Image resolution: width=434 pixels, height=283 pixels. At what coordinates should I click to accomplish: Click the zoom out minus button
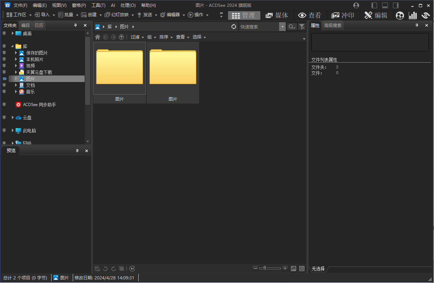255,268
